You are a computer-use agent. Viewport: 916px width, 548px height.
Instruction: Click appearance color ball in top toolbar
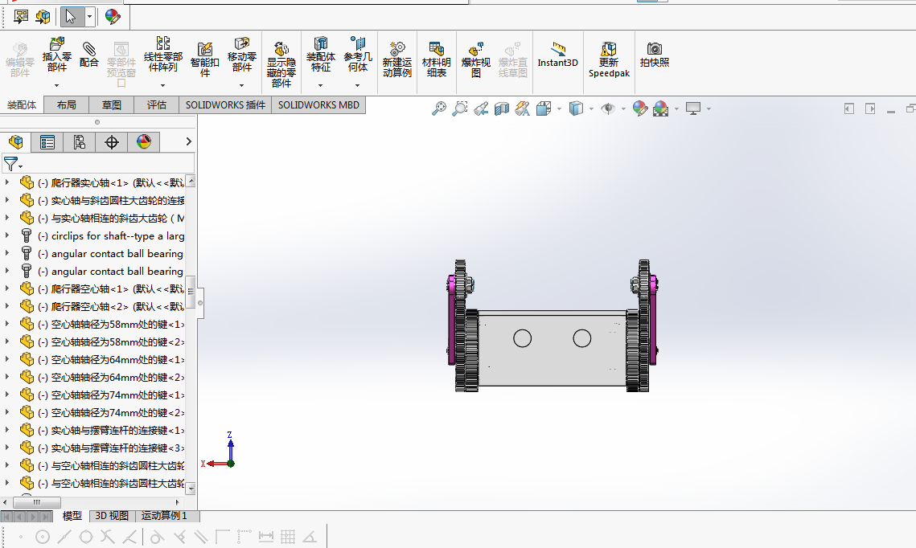point(113,17)
